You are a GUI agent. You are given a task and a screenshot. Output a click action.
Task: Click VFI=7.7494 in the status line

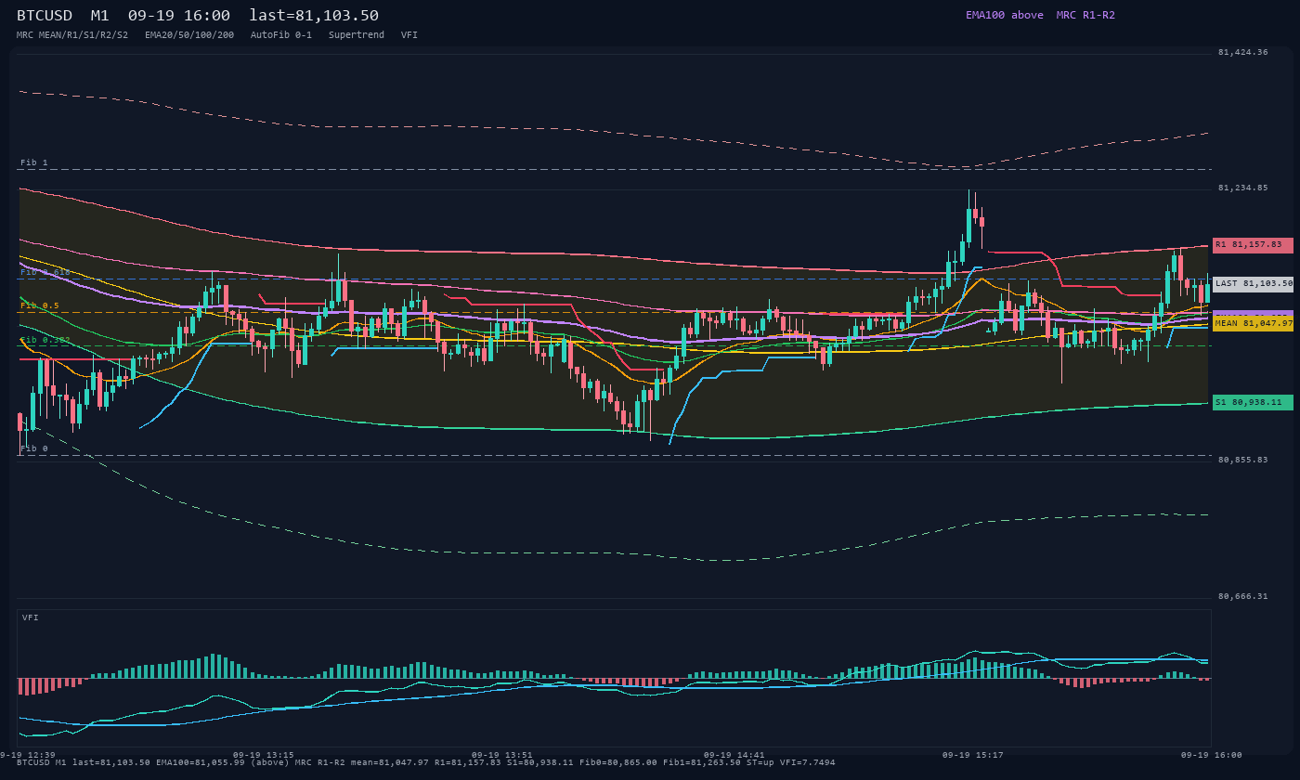[808, 762]
